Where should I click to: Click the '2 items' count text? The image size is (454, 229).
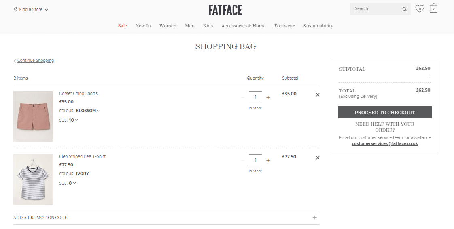point(21,78)
